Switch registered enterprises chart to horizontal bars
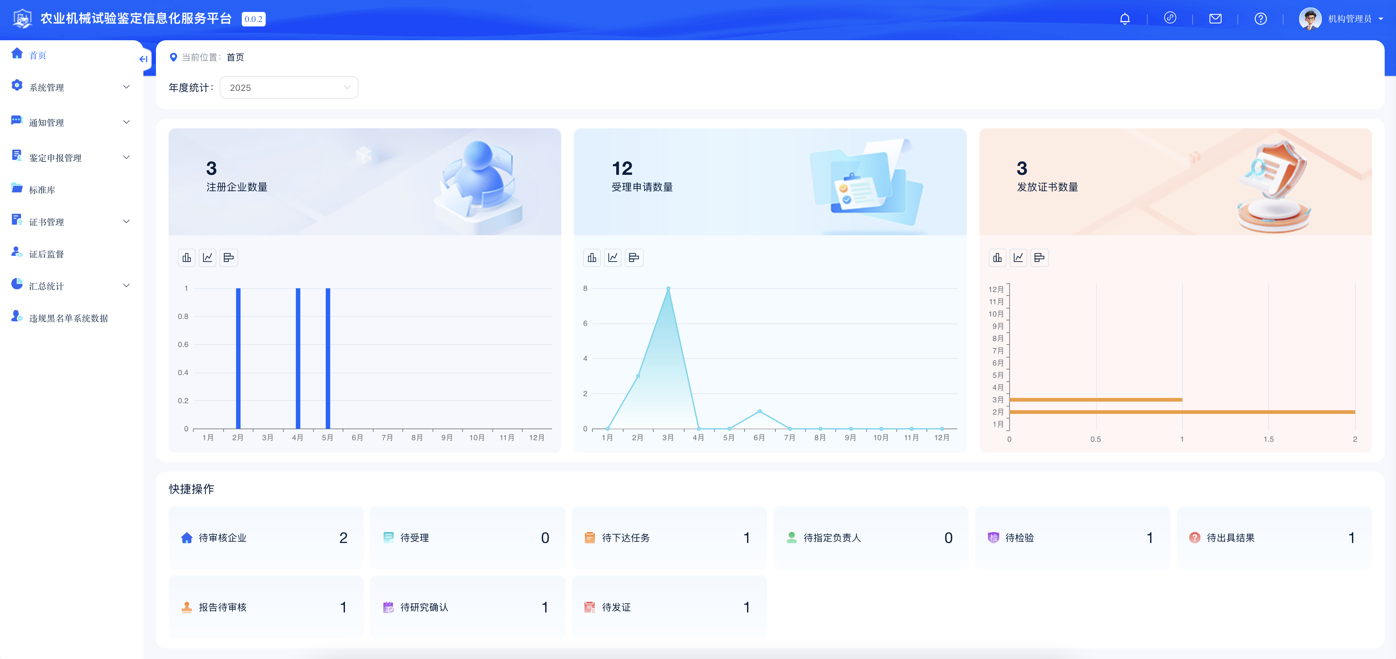The width and height of the screenshot is (1396, 659). [x=229, y=258]
